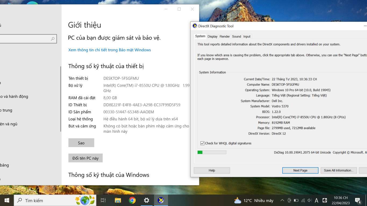This screenshot has height=206, width=367.
Task: Click the Settings sidebar search field
Action: click(x=28, y=39)
